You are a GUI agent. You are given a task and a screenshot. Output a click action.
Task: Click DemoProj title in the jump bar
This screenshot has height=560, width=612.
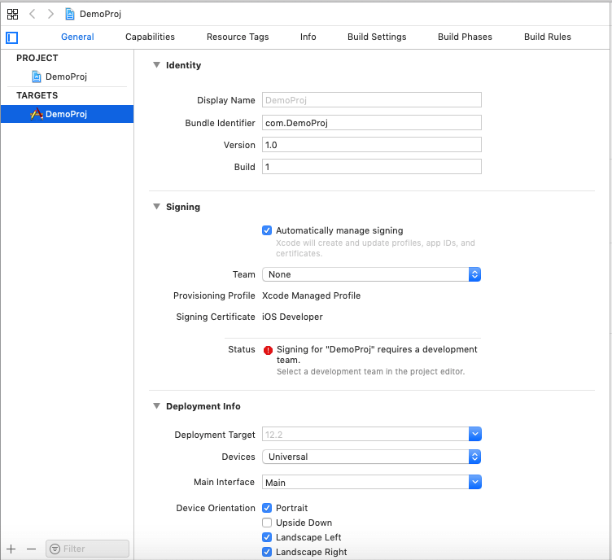point(100,14)
